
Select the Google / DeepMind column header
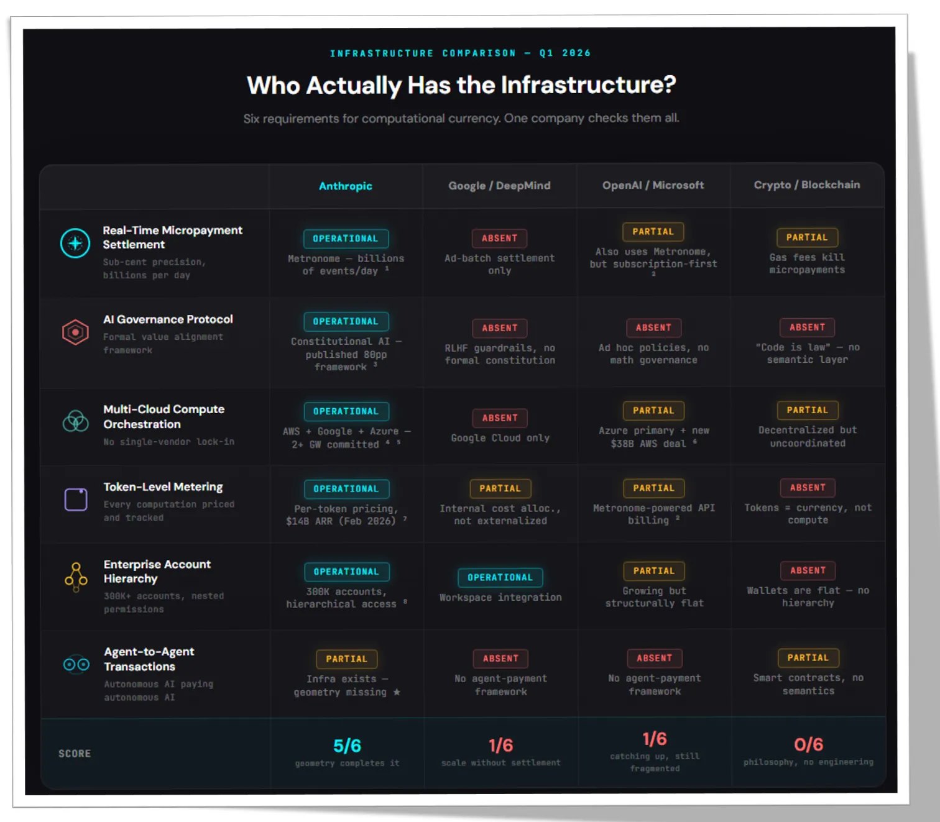[499, 185]
